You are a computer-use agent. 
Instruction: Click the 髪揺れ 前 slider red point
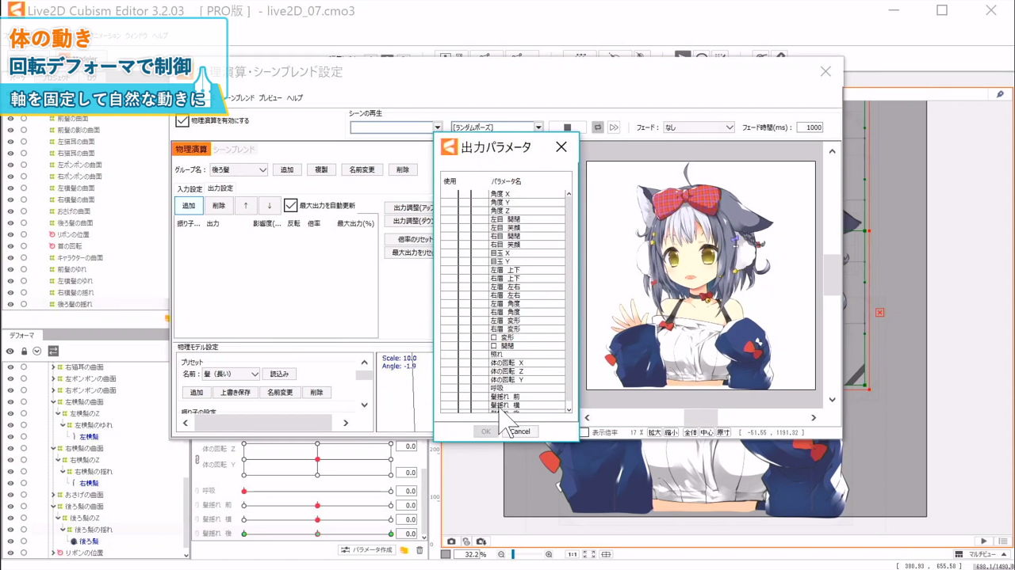[317, 505]
